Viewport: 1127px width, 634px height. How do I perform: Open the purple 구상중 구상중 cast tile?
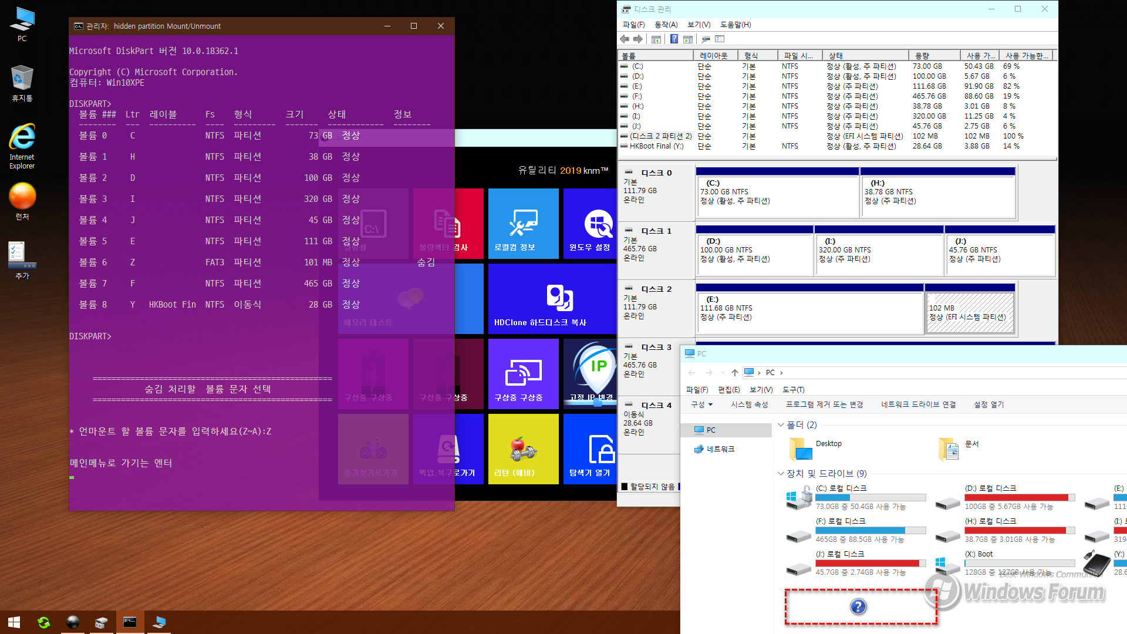(523, 374)
